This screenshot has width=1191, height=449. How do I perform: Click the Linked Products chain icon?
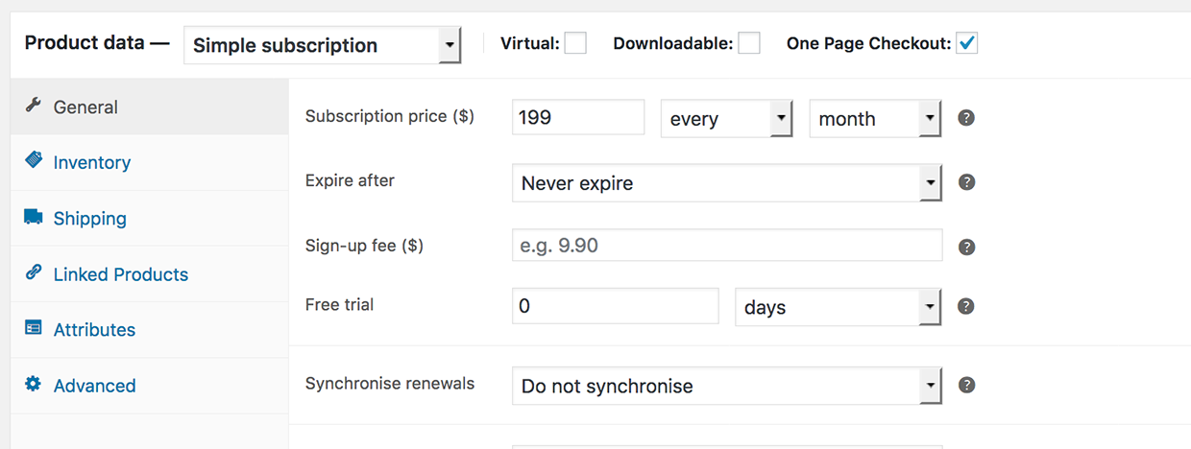[34, 272]
